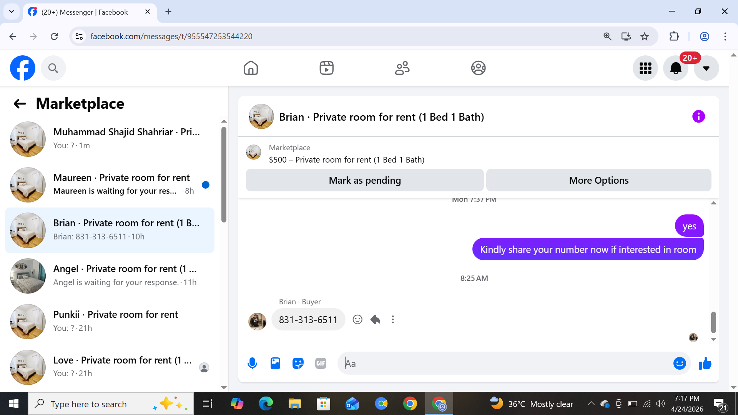Bookmark this page with the star

click(x=645, y=37)
